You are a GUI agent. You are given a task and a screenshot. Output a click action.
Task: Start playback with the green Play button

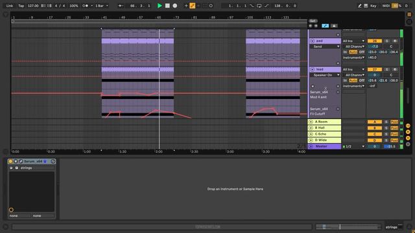pos(160,6)
